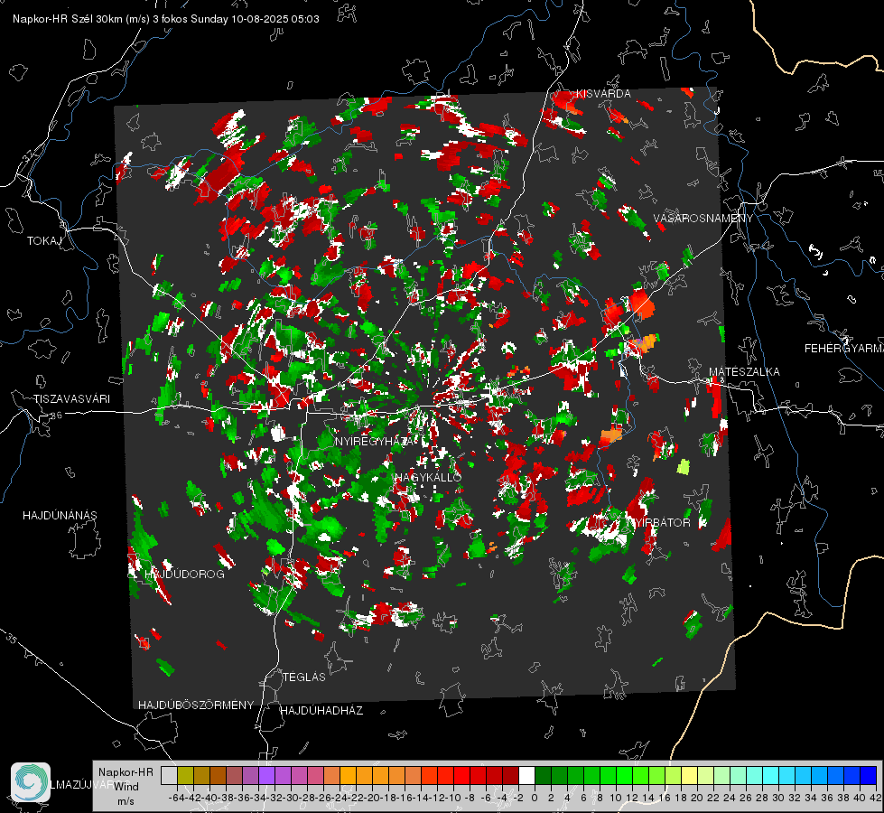Click the HAJDÚNÁNÁS town label

pos(60,516)
